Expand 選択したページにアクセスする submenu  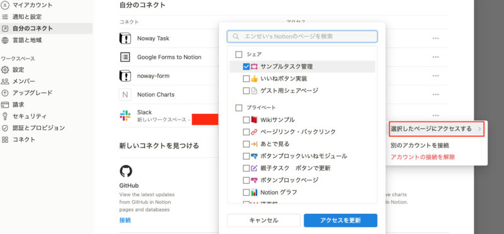[437, 129]
